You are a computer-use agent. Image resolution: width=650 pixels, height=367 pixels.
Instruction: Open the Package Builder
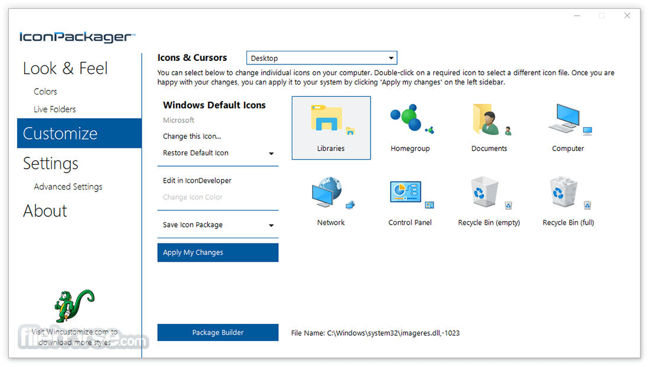[x=217, y=333]
